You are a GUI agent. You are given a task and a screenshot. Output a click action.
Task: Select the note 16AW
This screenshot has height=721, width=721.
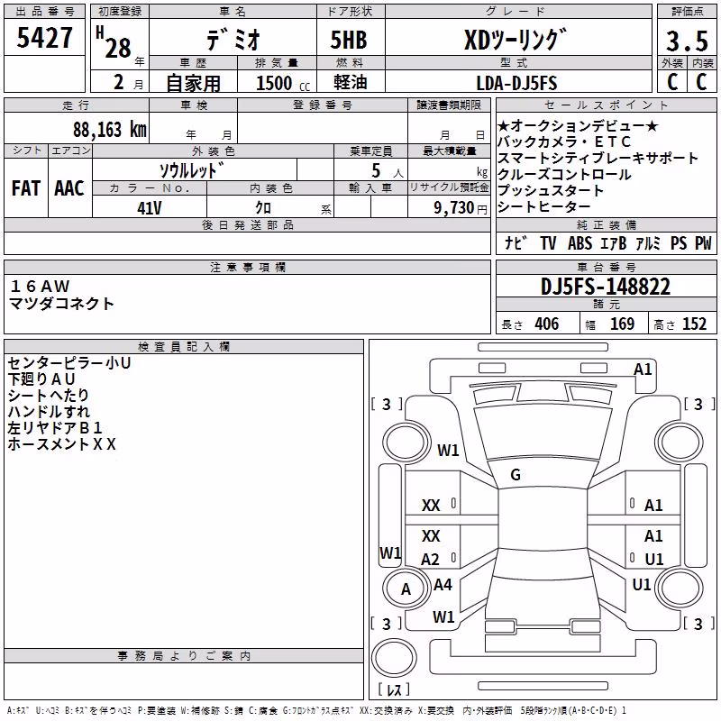(40, 287)
